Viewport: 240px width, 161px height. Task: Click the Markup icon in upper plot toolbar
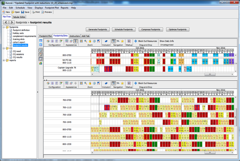click(x=129, y=41)
